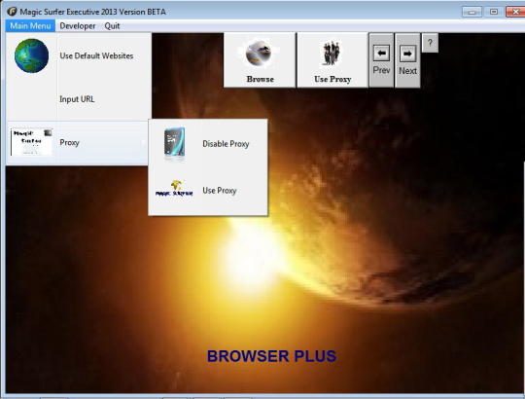
Task: Open the Developer menu
Action: [78, 26]
